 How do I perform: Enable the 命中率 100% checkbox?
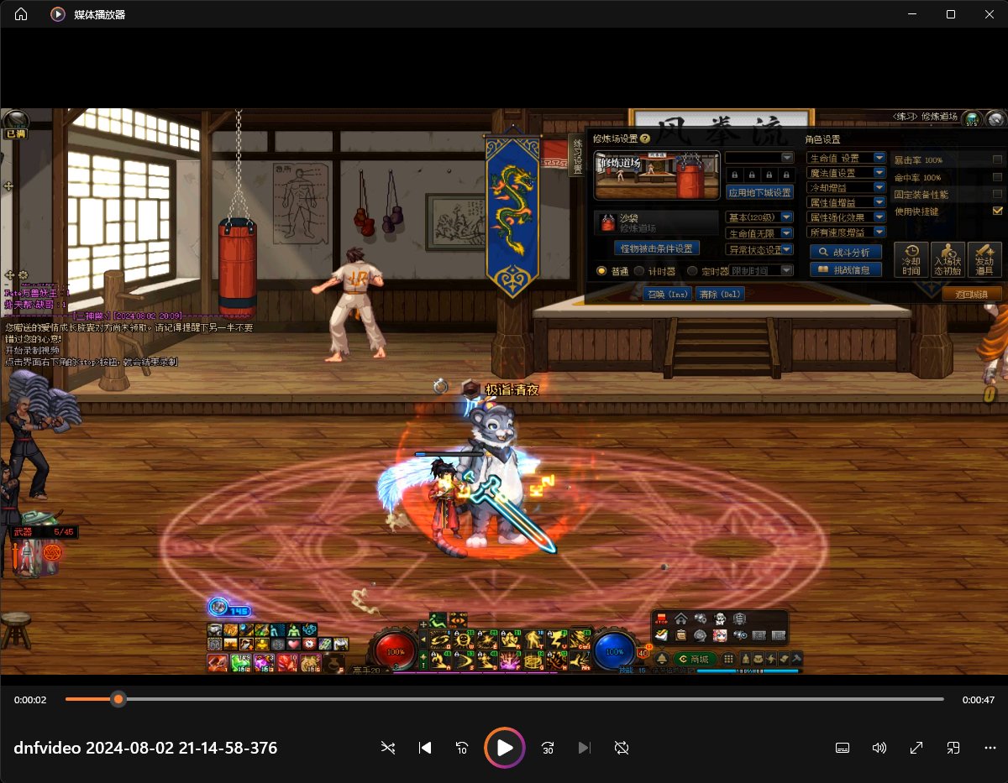point(997,177)
